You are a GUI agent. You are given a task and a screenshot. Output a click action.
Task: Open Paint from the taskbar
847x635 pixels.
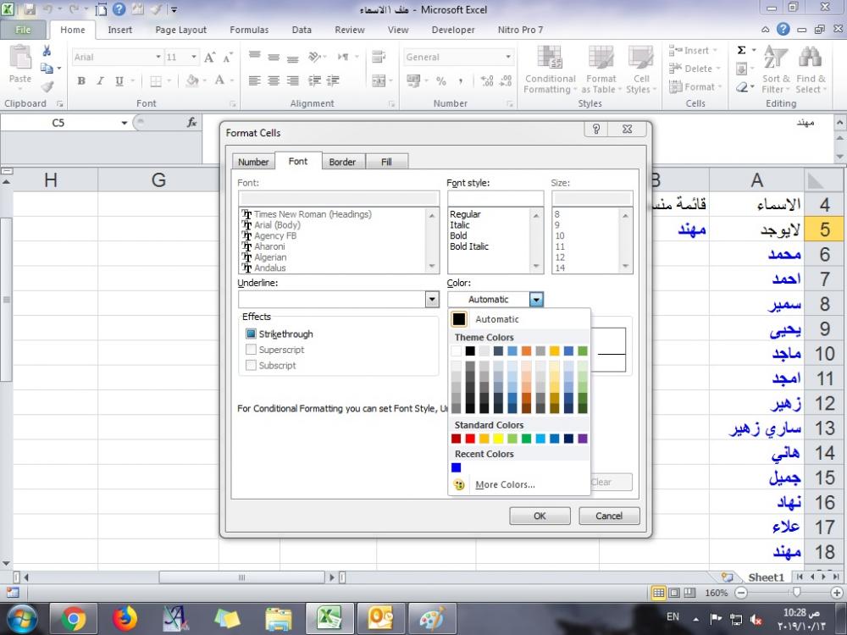tap(432, 618)
